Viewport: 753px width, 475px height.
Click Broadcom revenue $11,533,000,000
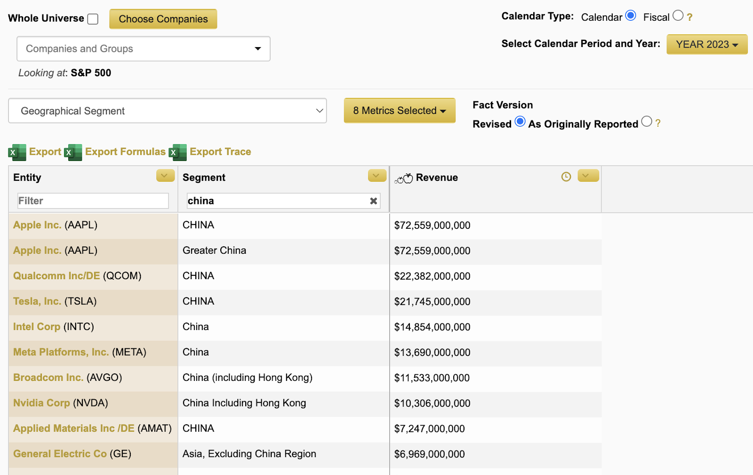point(432,378)
